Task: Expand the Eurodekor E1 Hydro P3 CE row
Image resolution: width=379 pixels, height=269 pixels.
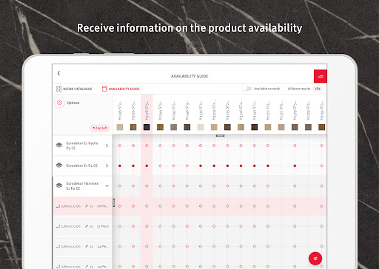Action: pyautogui.click(x=107, y=146)
